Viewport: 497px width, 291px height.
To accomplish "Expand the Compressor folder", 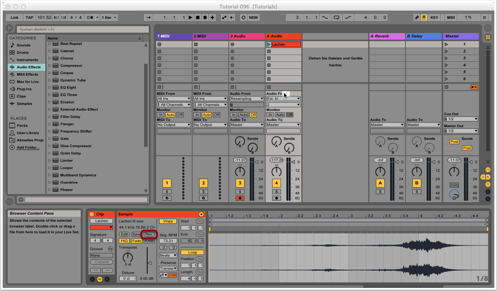I will click(x=50, y=66).
